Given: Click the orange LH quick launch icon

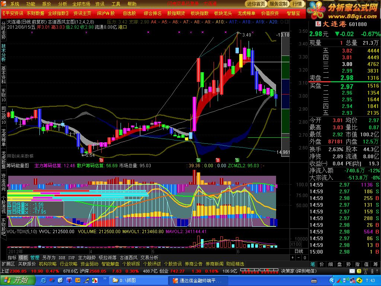Looking at the screenshot, I should click(x=78, y=280).
